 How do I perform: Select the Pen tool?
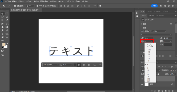(x=7, y=30)
